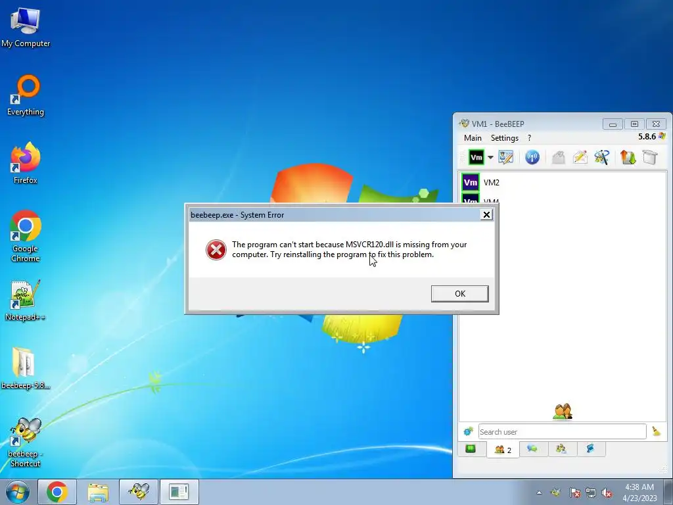Click the muted volume icon in the tray
The width and height of the screenshot is (673, 505).
pyautogui.click(x=607, y=493)
